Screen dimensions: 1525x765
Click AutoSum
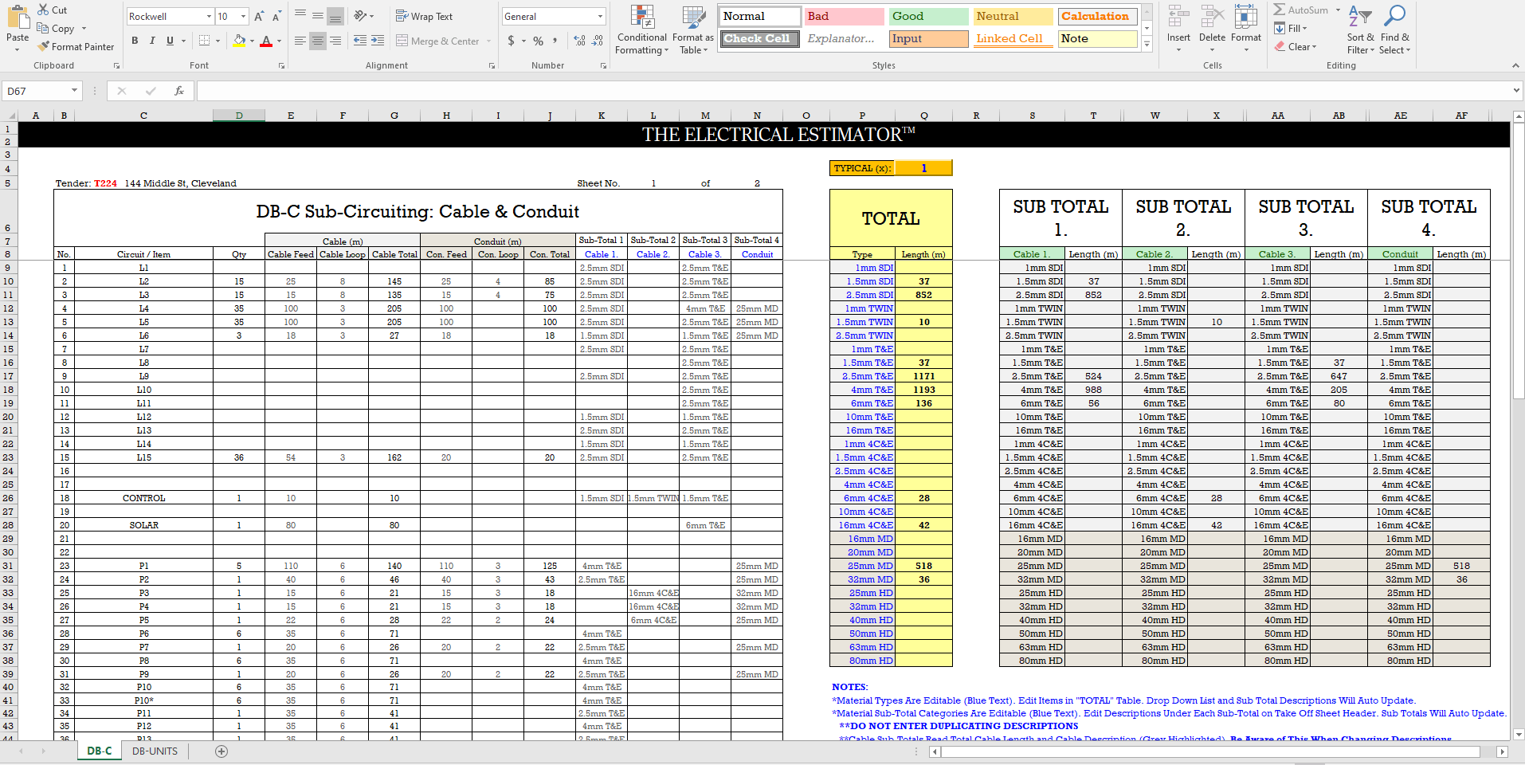pos(1301,10)
